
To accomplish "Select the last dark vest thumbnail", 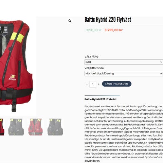I will [x=55, y=127].
